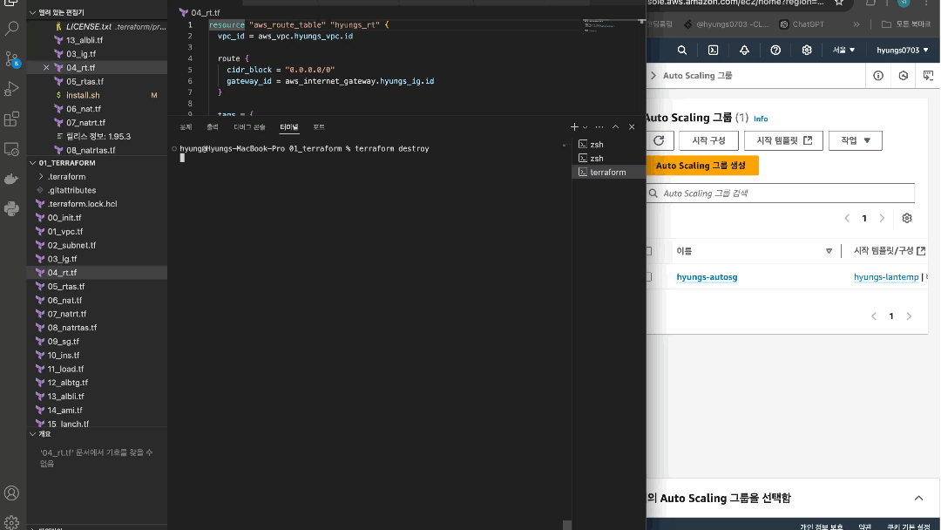The height and width of the screenshot is (530, 941).
Task: Focus the Auto Scaling group search field
Action: coord(781,194)
